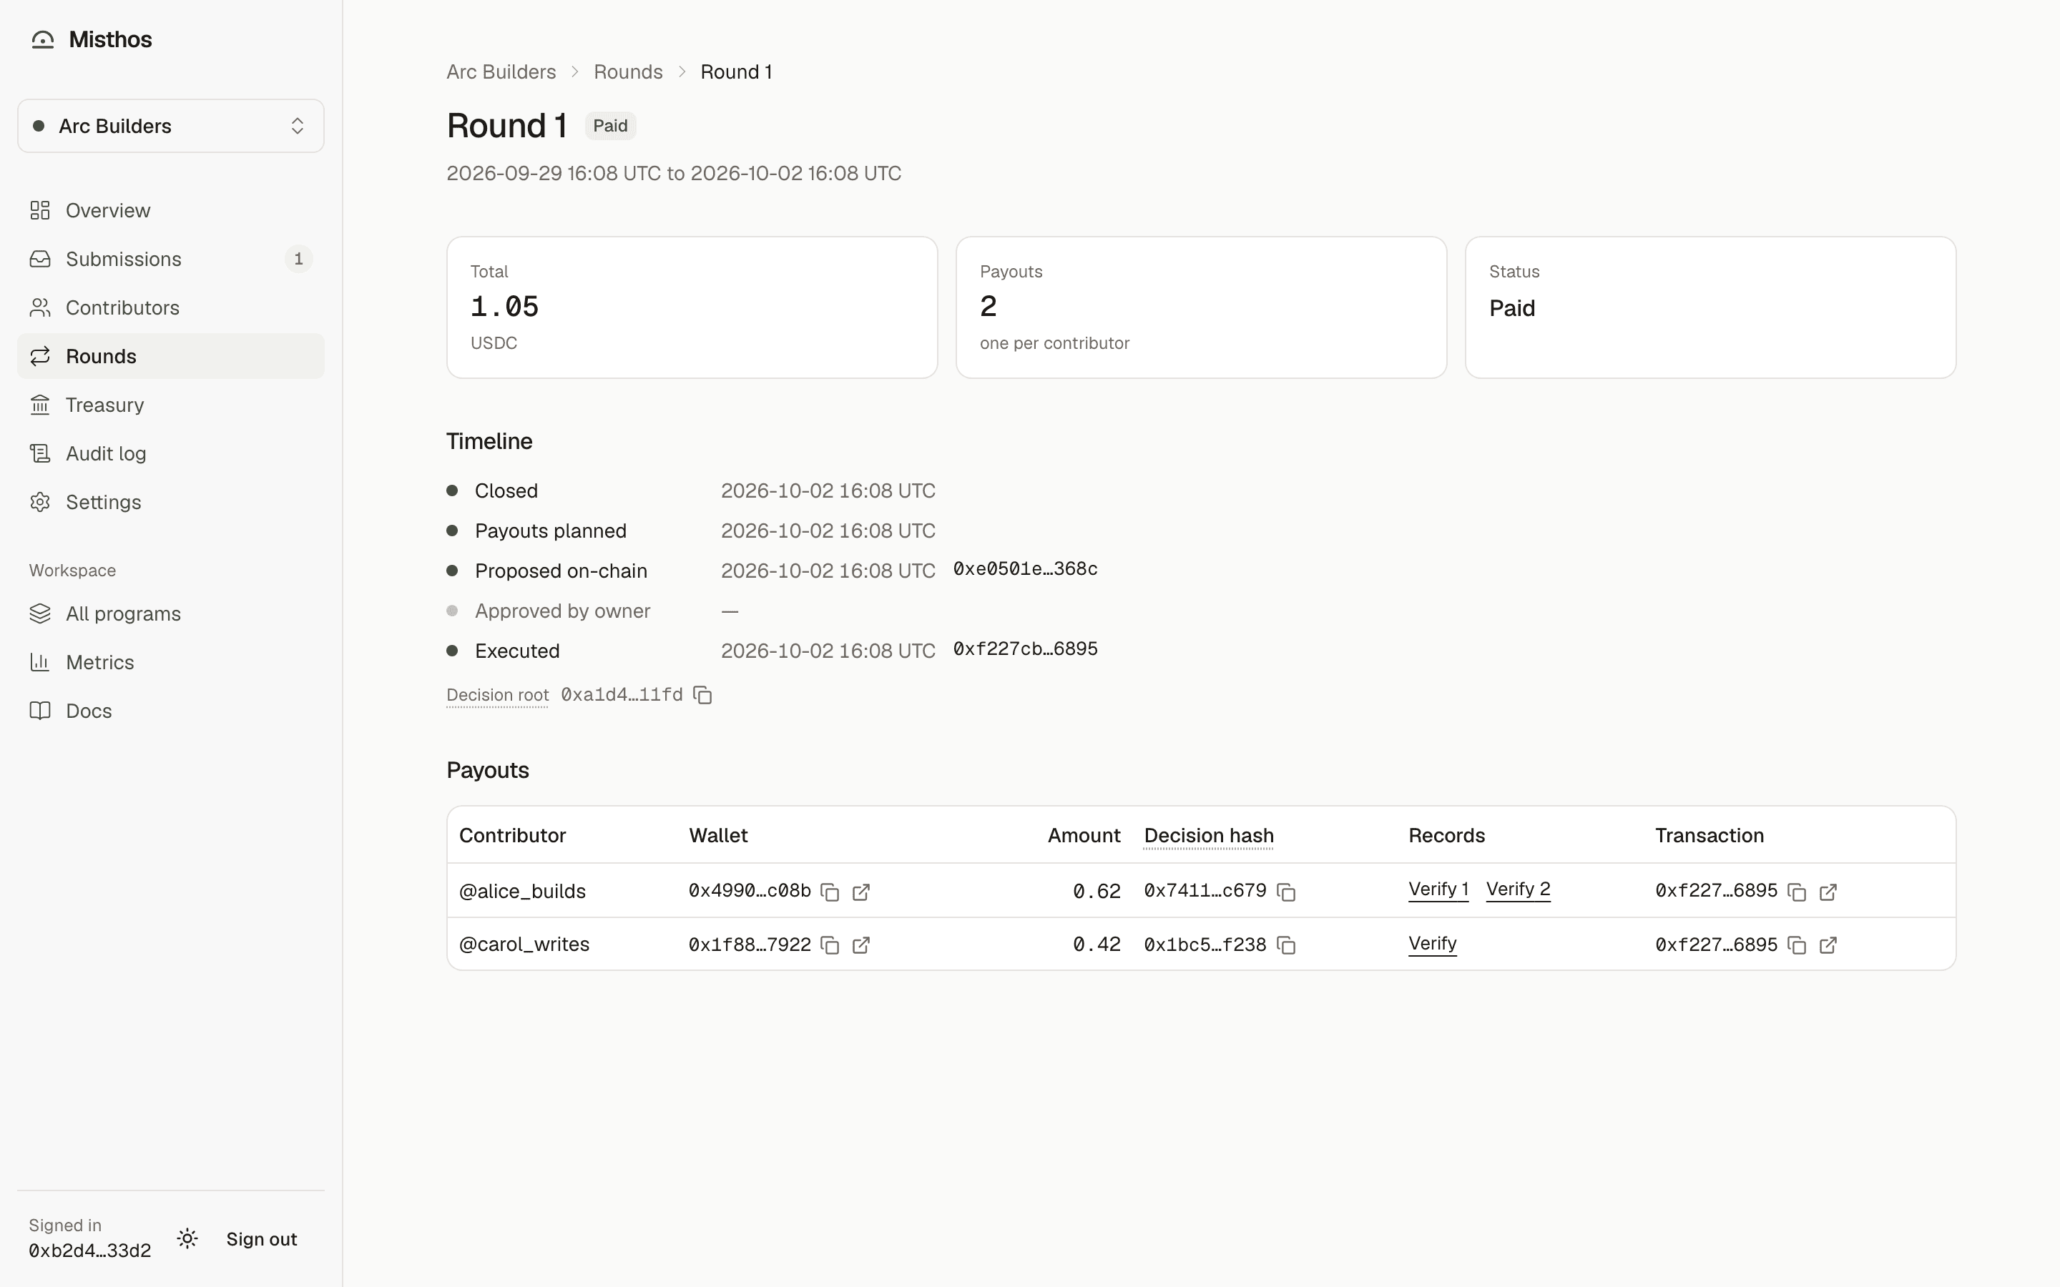2060x1287 pixels.
Task: Click the Treasury bank icon
Action: (x=40, y=404)
